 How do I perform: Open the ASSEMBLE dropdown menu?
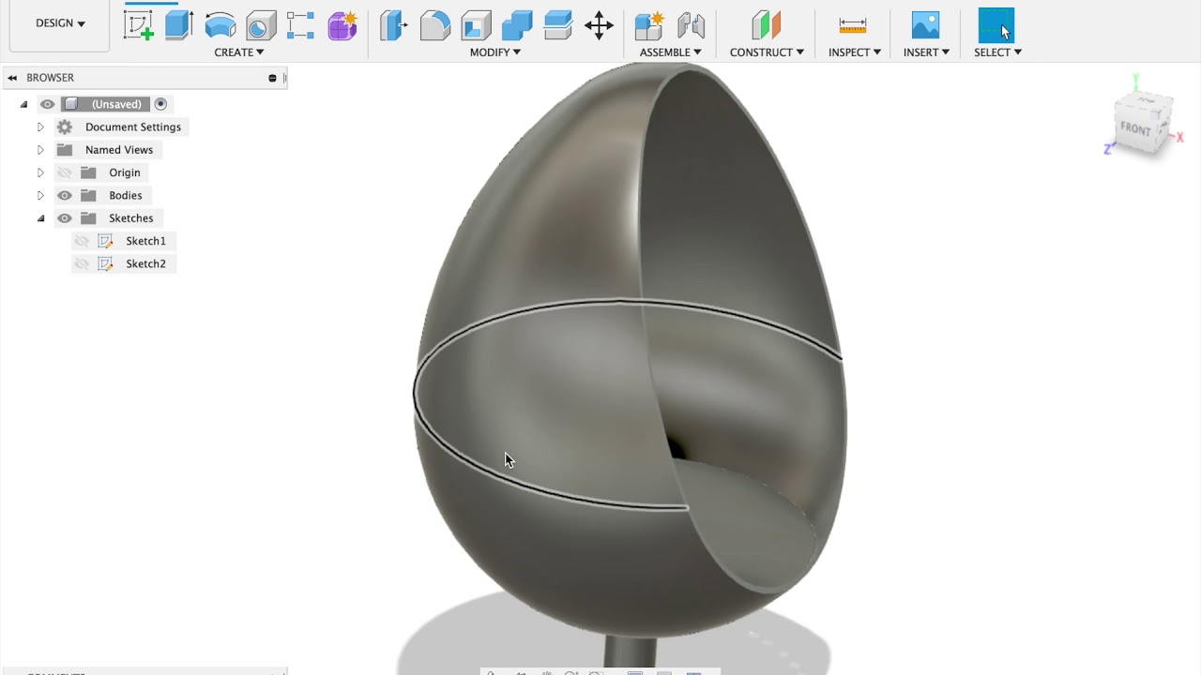click(x=670, y=52)
